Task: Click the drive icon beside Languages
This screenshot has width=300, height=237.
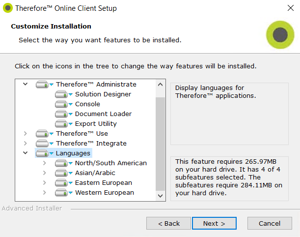Action: pyautogui.click(x=42, y=153)
